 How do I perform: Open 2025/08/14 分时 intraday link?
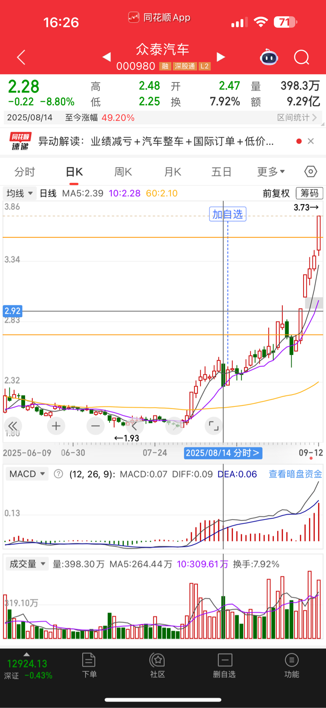coord(223,453)
